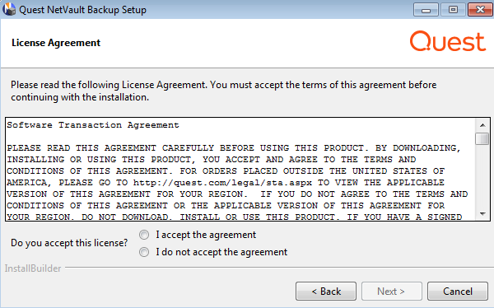Close the setup window with X

(480, 9)
